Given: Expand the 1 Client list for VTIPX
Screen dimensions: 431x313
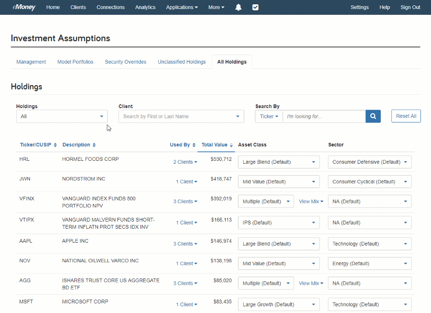Looking at the screenshot, I should tap(186, 223).
